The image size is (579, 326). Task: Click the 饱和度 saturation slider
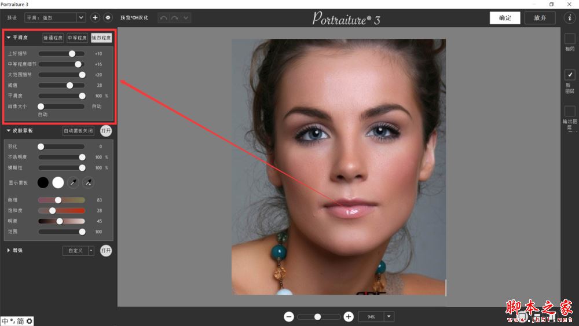(x=62, y=210)
